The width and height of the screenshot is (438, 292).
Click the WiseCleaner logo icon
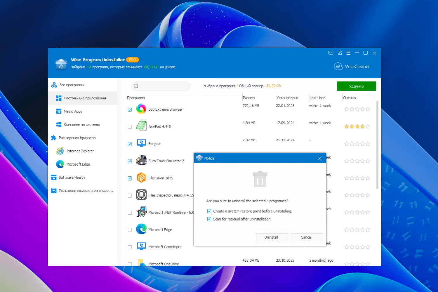pyautogui.click(x=338, y=66)
